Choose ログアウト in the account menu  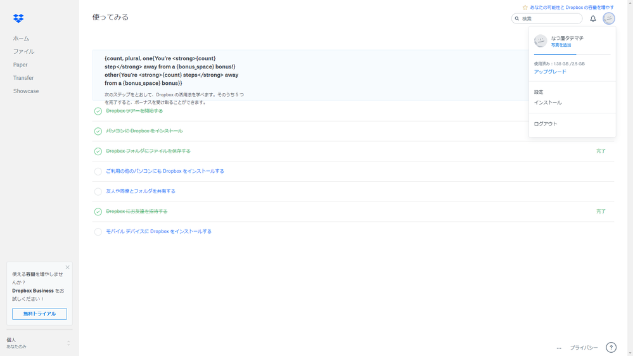tap(546, 124)
